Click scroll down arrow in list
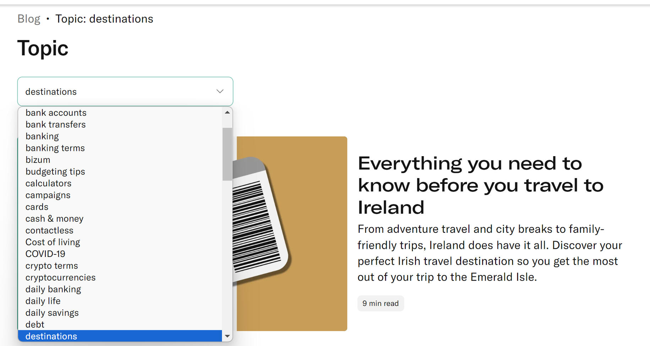Viewport: 650px width, 346px height. (x=227, y=336)
